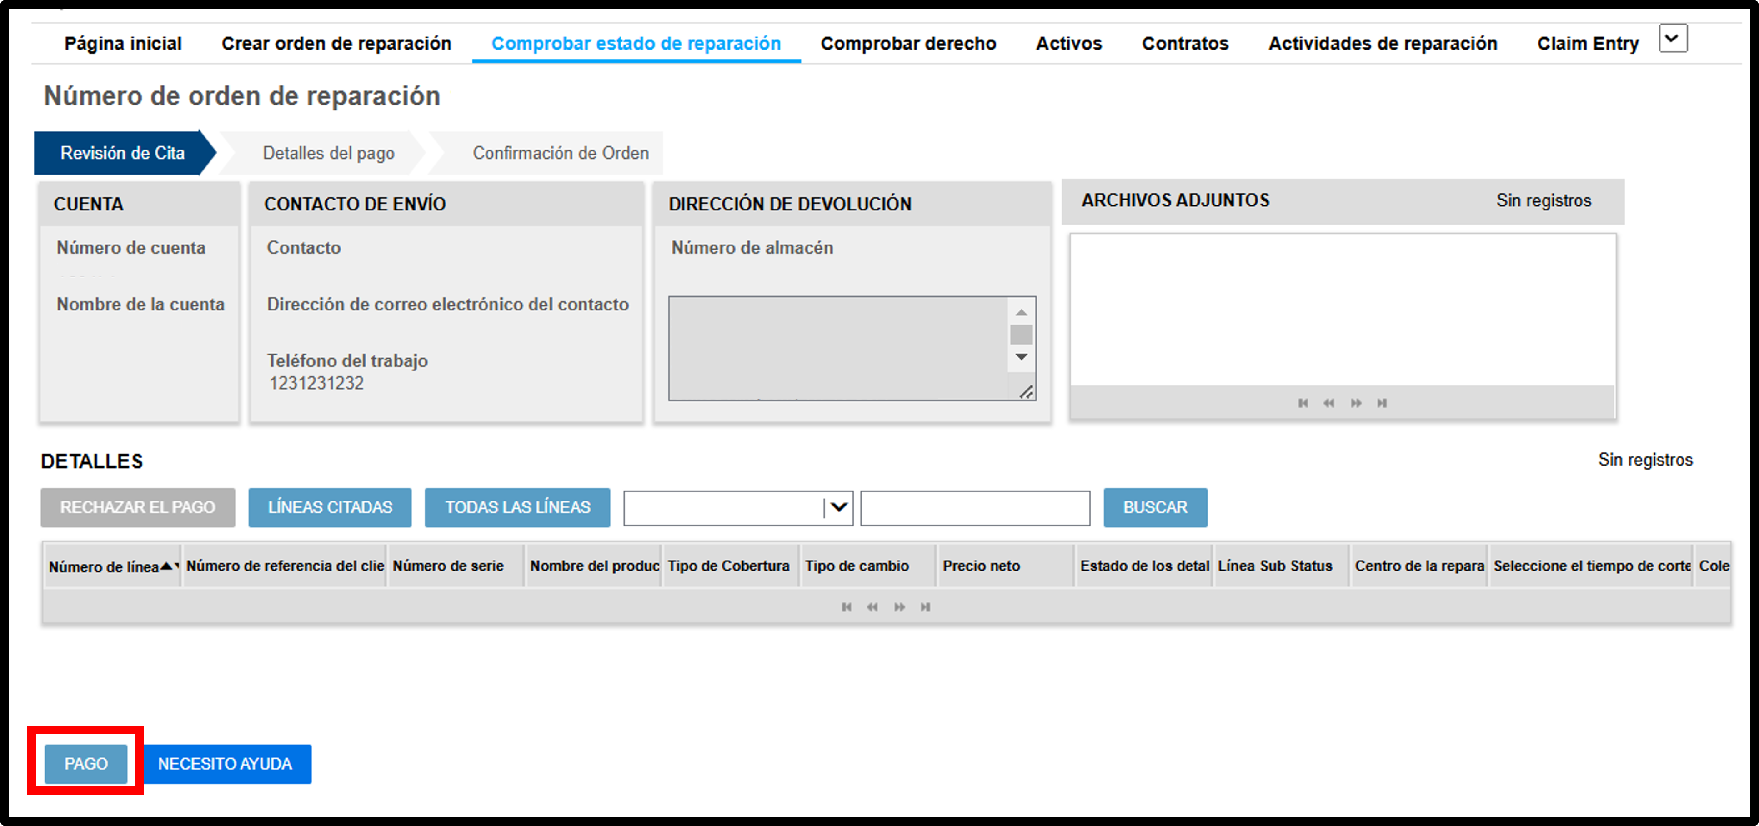Click the PAGO button
The width and height of the screenshot is (1759, 826).
tap(86, 763)
